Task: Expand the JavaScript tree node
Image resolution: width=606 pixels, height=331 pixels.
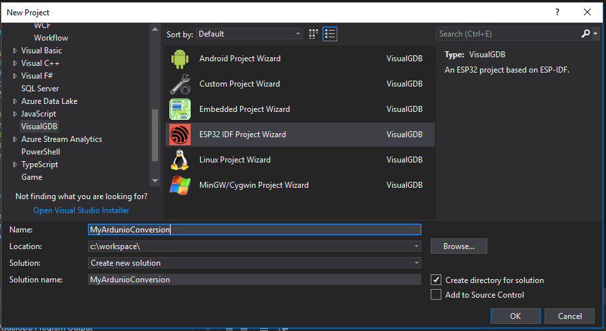Action: point(15,114)
